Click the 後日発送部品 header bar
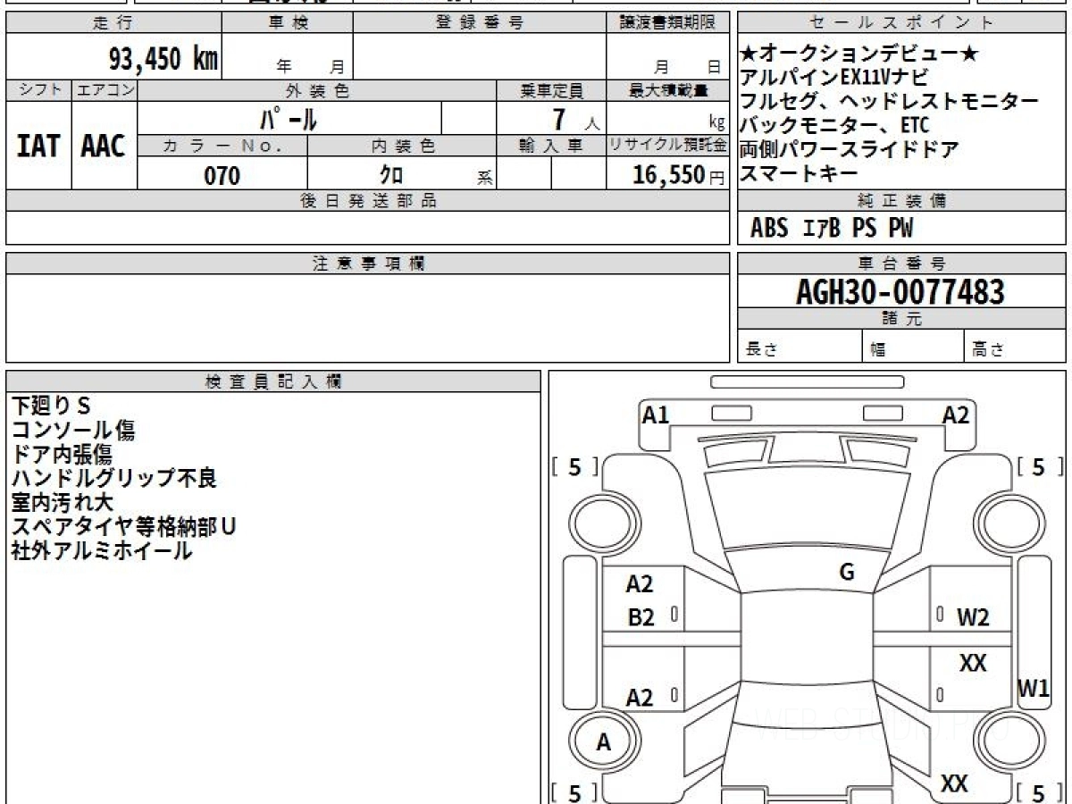Viewport: 1072px width, 804px height. (367, 201)
